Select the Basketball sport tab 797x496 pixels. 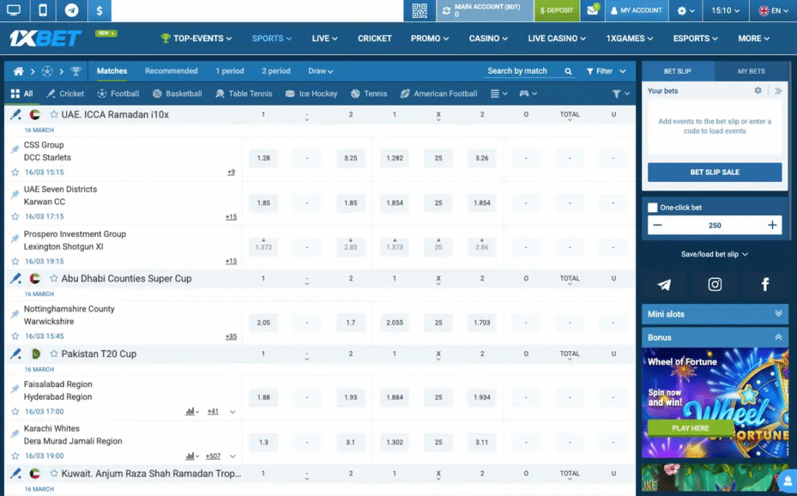pos(177,93)
